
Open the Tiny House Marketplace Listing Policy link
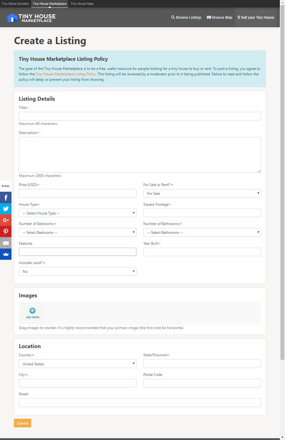[x=66, y=74]
